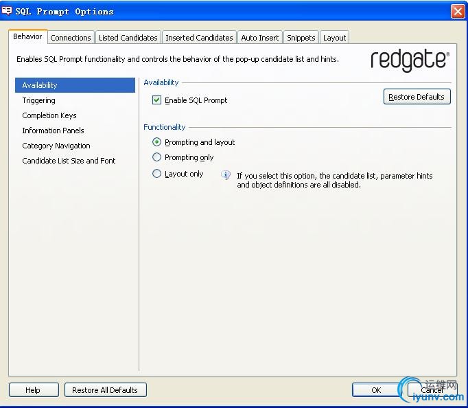The image size is (468, 408).
Task: Click the SQL Prompt title bar icon
Action: click(x=7, y=11)
